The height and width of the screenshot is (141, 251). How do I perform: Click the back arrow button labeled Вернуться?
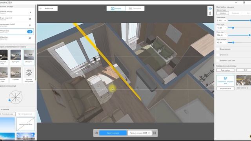[48, 9]
